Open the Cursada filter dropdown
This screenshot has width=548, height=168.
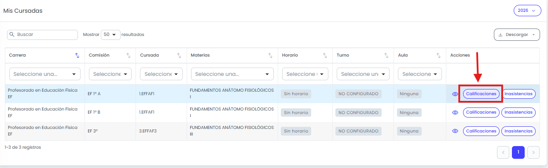161,74
